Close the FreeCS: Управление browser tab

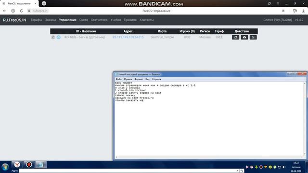[35, 3]
